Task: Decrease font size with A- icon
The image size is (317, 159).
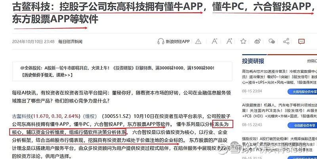Action: tap(214, 41)
